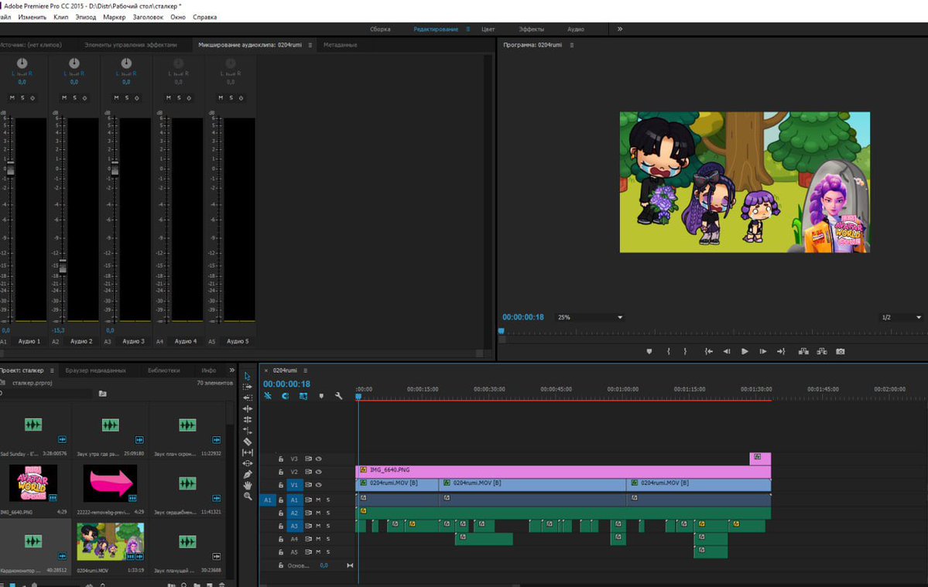Screen dimensions: 928x587
Task: Step forward one frame
Action: pos(763,351)
